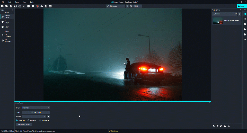Select the Full Frame radio button
This screenshot has height=133, width=247.
pyautogui.click(x=40, y=120)
